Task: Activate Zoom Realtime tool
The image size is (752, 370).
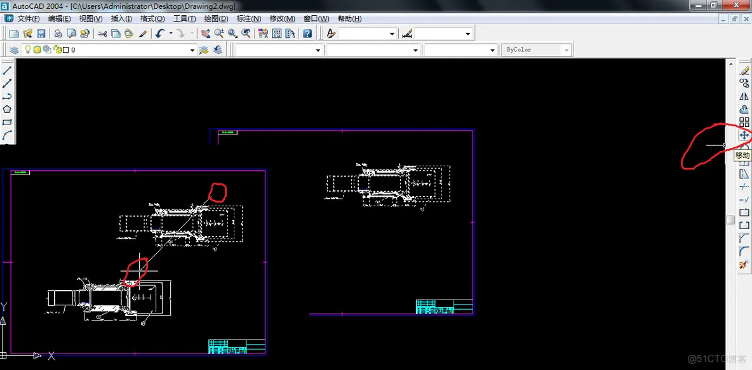Action: [219, 34]
